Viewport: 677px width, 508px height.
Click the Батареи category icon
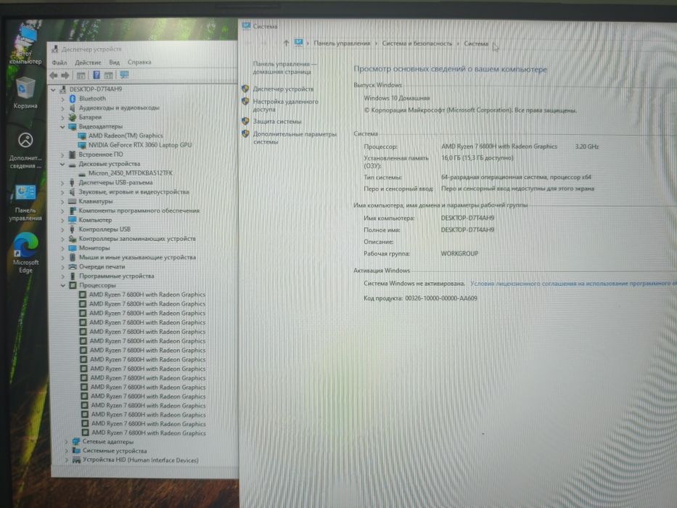tap(73, 117)
